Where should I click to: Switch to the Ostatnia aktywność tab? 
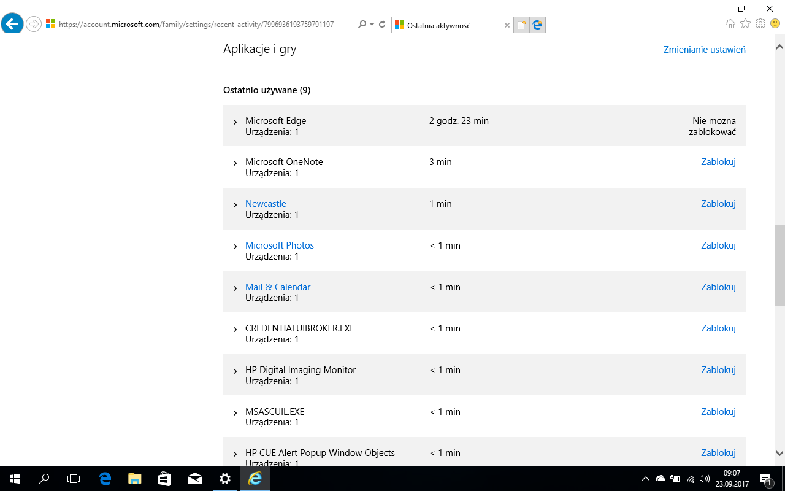[448, 25]
